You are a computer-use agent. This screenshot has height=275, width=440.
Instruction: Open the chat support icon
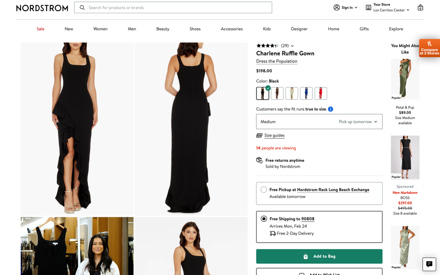(x=429, y=264)
